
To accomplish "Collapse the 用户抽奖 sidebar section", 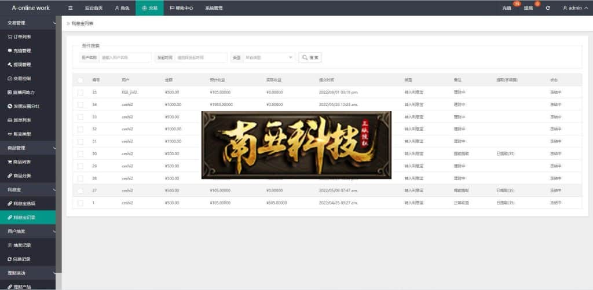I will (x=28, y=231).
